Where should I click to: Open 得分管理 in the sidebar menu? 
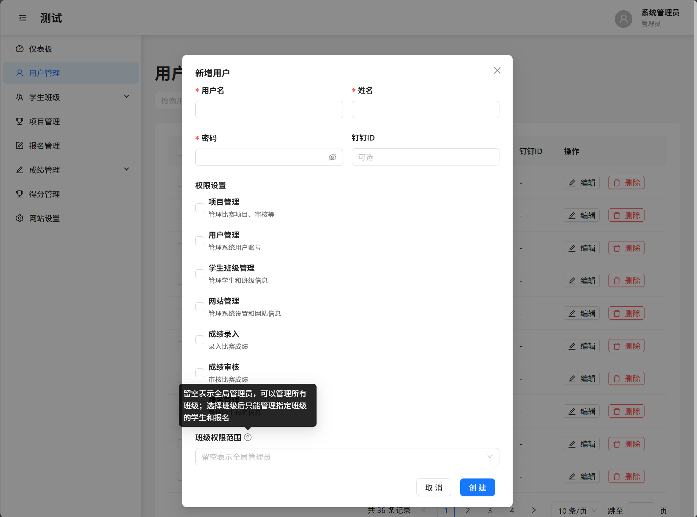(x=44, y=194)
